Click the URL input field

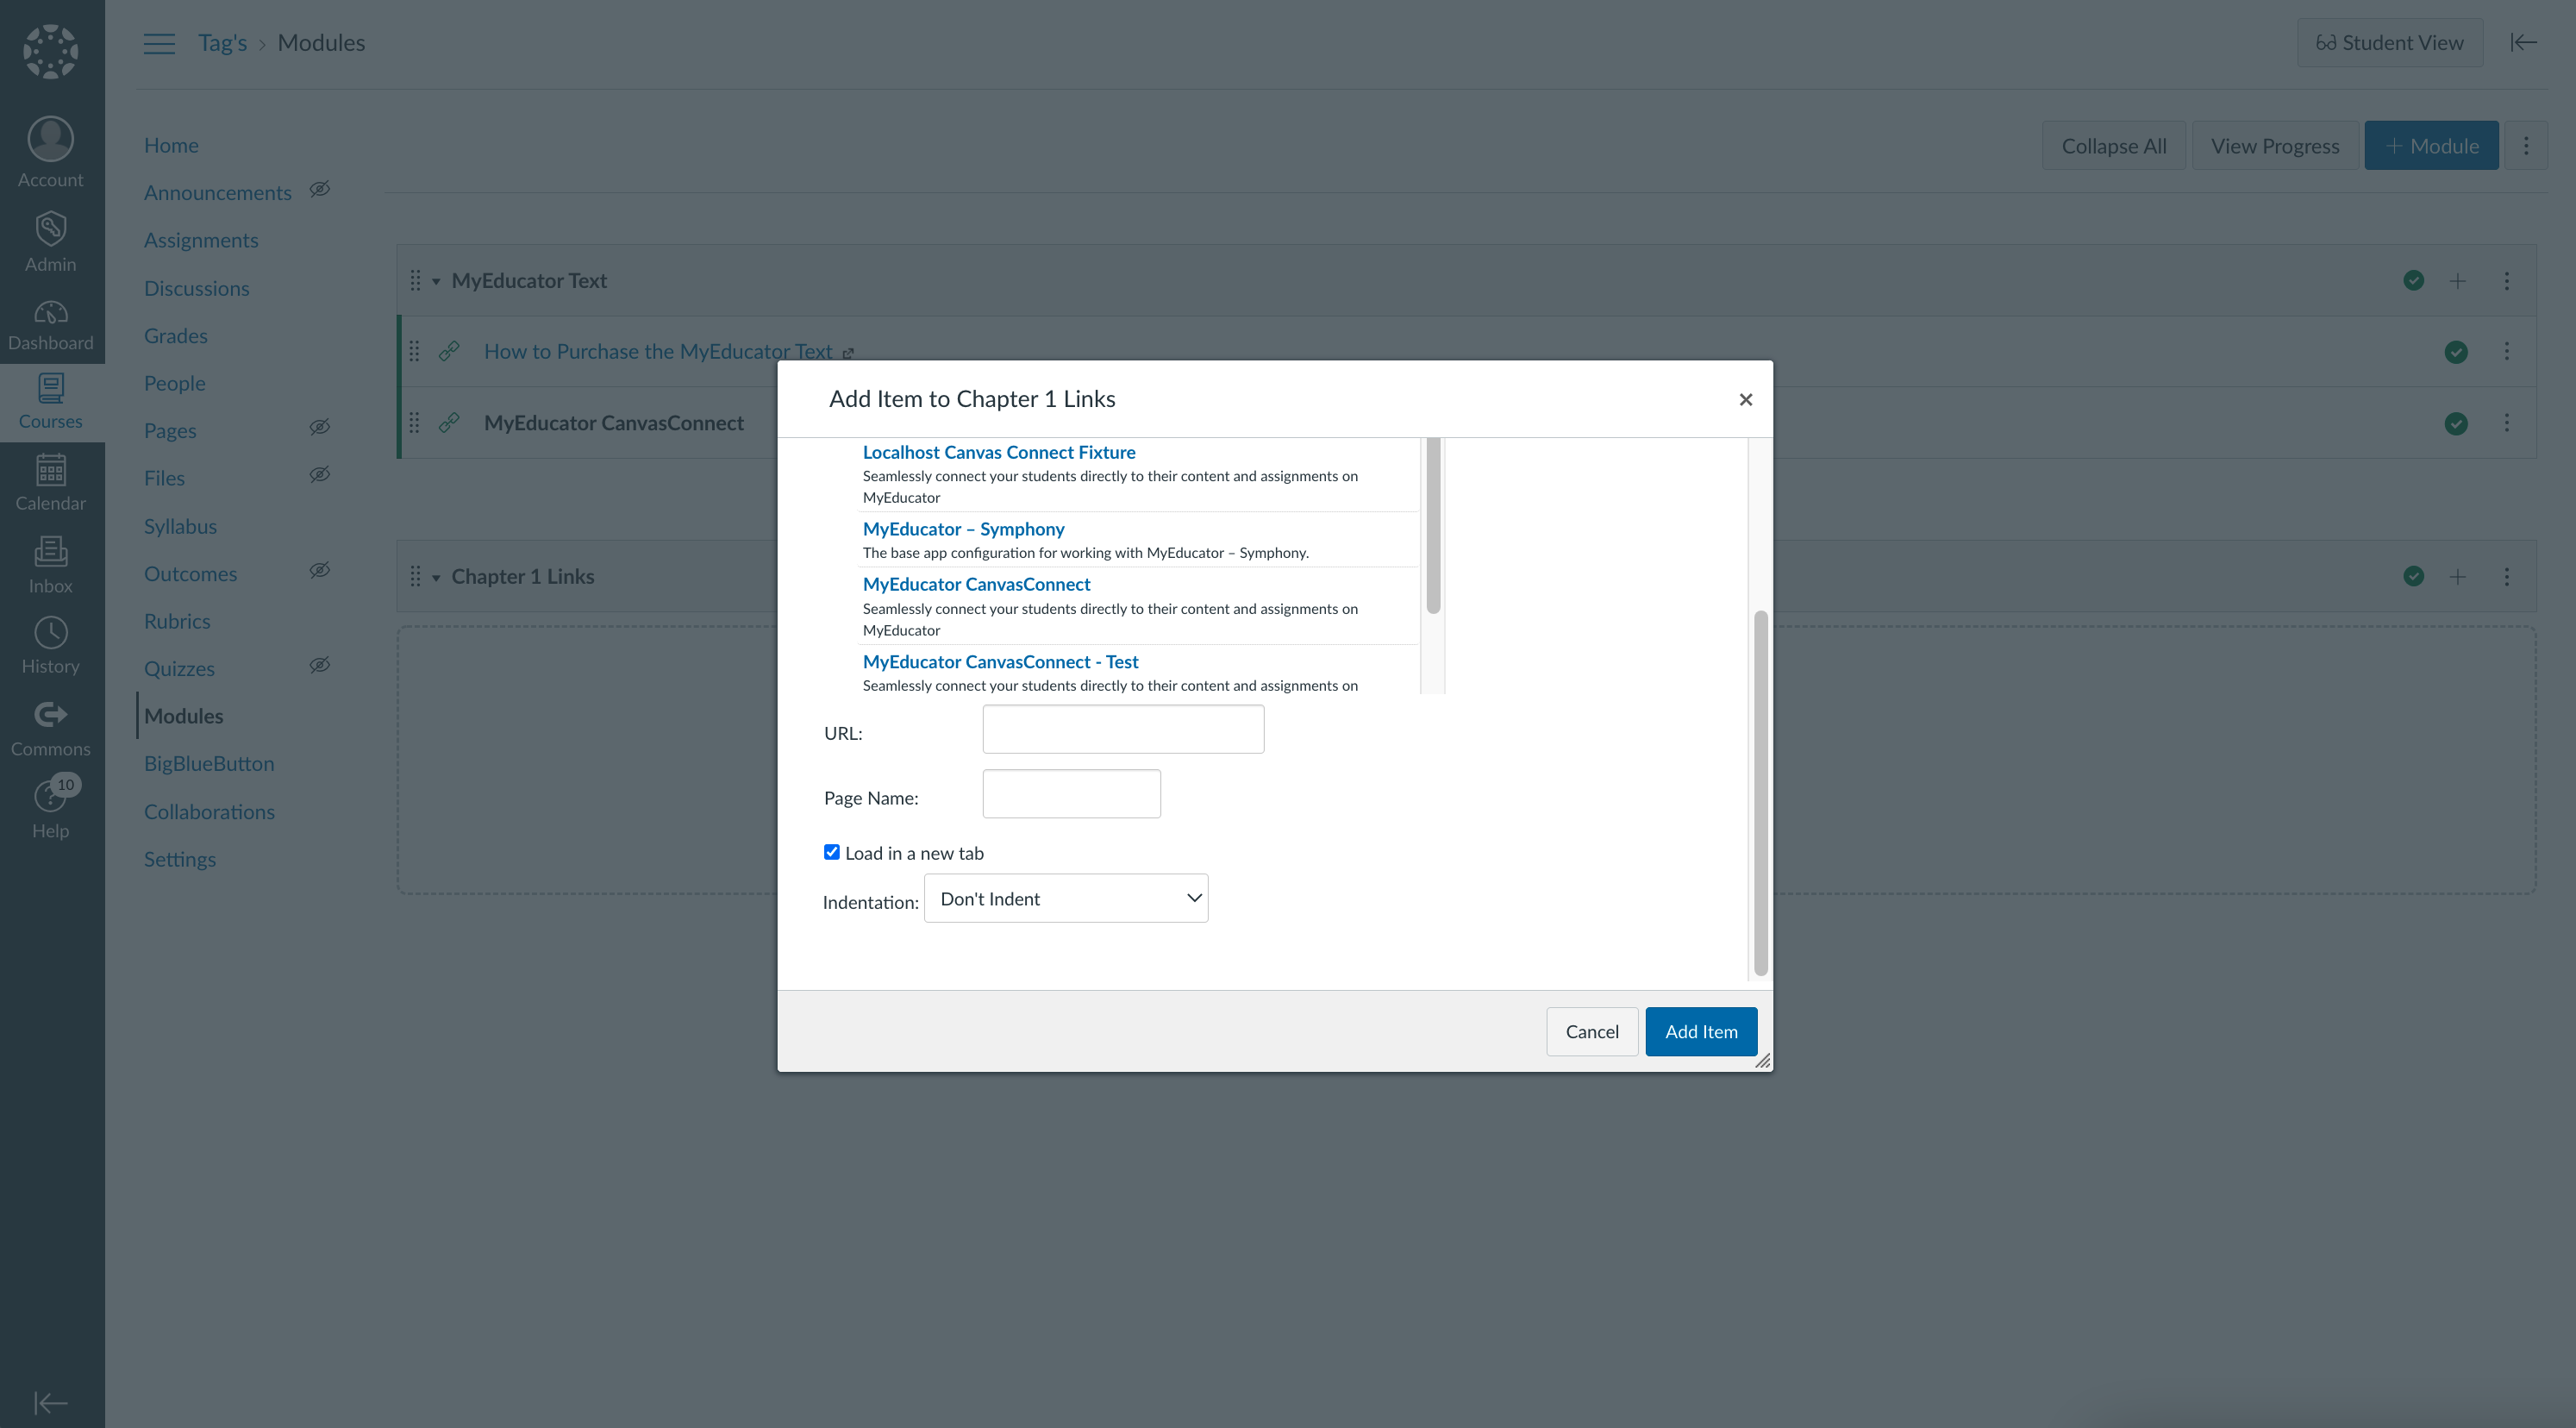click(x=1122, y=729)
